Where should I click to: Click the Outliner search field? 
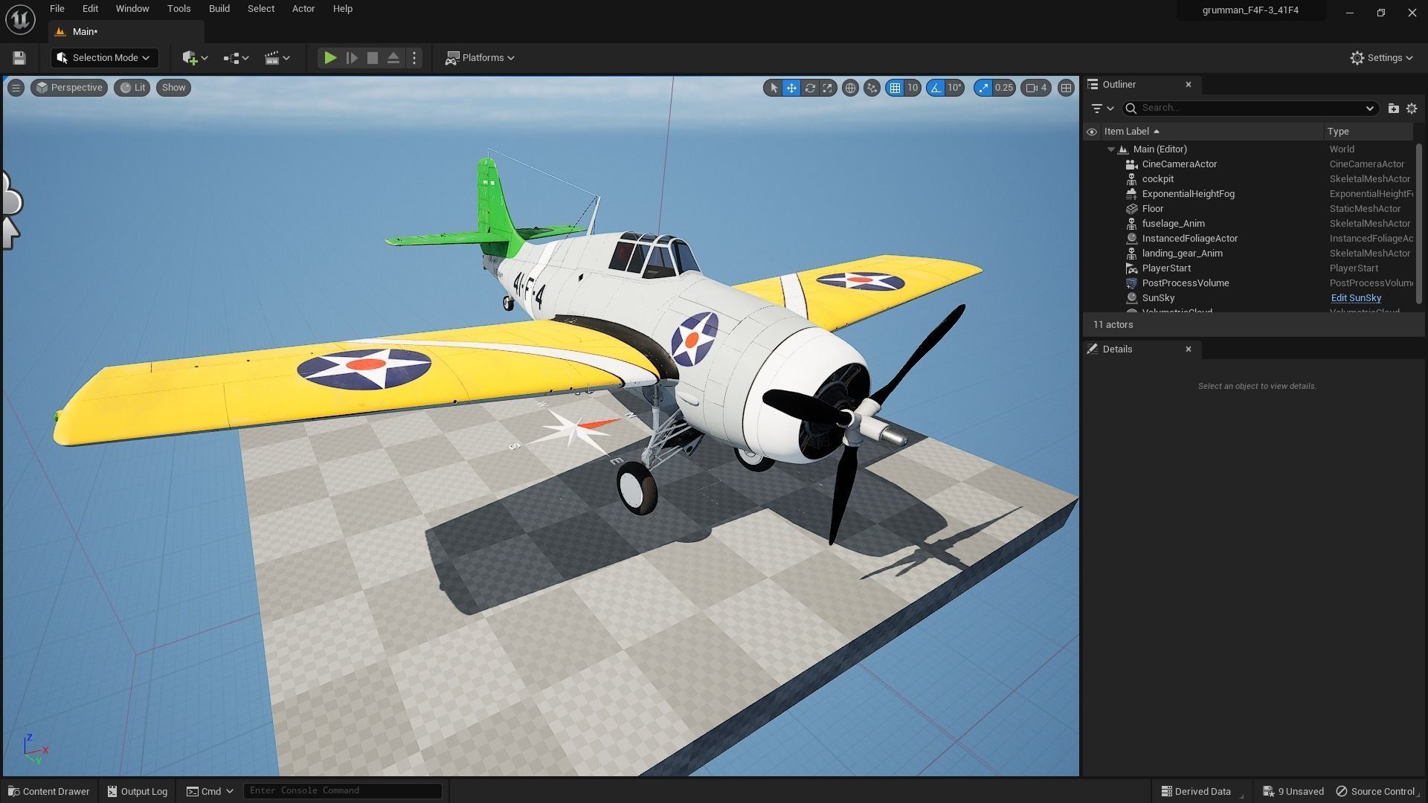click(1249, 109)
